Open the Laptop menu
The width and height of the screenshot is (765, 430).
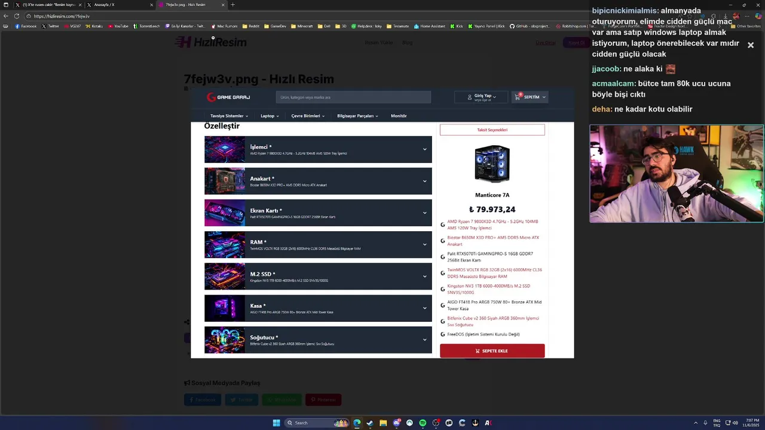click(x=270, y=116)
